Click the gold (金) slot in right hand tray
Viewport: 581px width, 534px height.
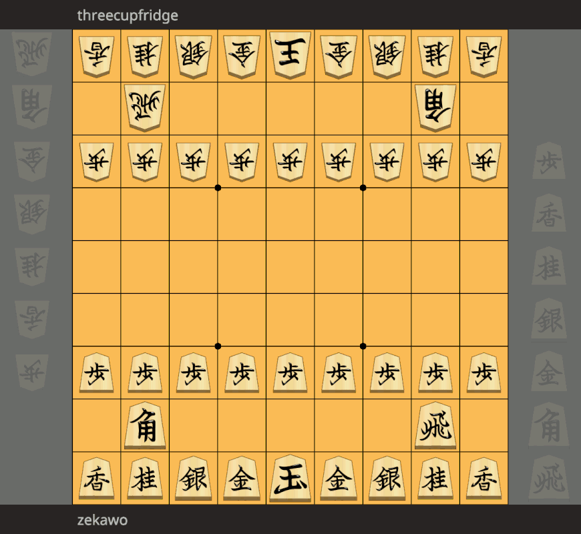pos(549,372)
